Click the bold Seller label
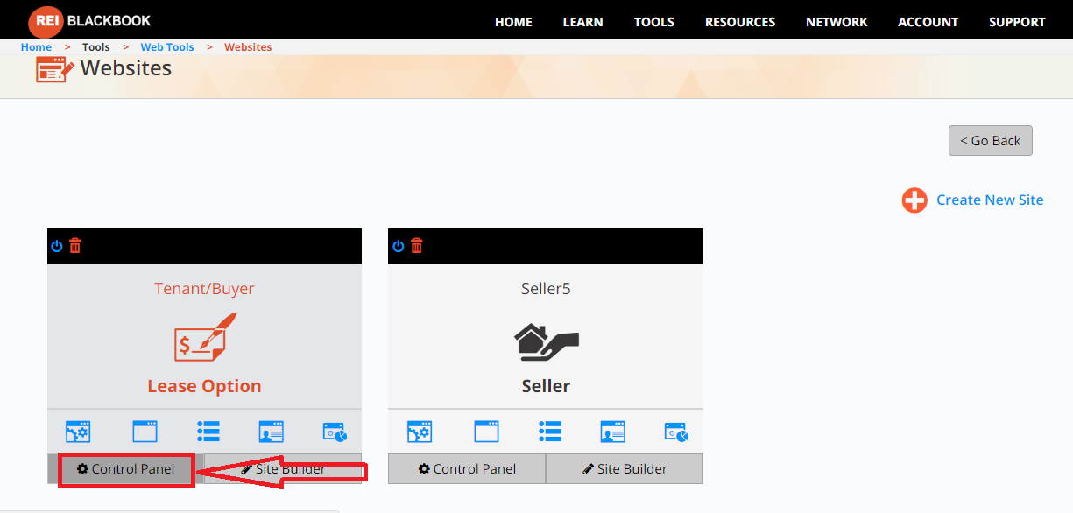The image size is (1073, 513). pyautogui.click(x=546, y=386)
